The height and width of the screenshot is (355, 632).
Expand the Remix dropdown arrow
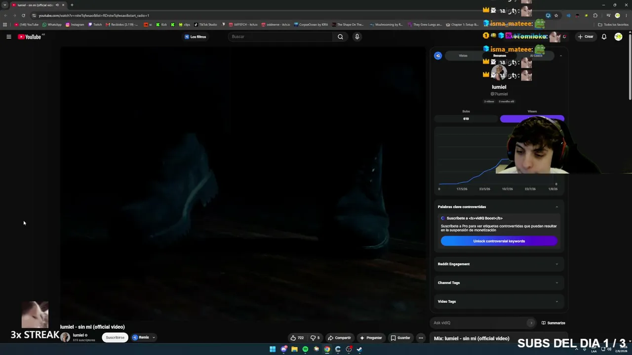(154, 338)
